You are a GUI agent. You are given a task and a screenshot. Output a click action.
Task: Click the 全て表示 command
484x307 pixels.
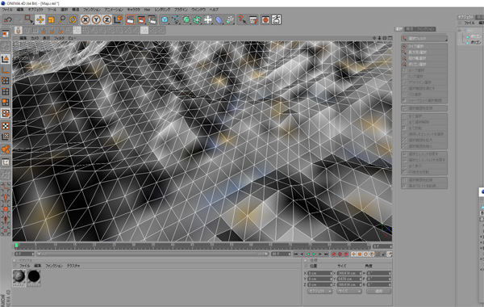tap(424, 166)
